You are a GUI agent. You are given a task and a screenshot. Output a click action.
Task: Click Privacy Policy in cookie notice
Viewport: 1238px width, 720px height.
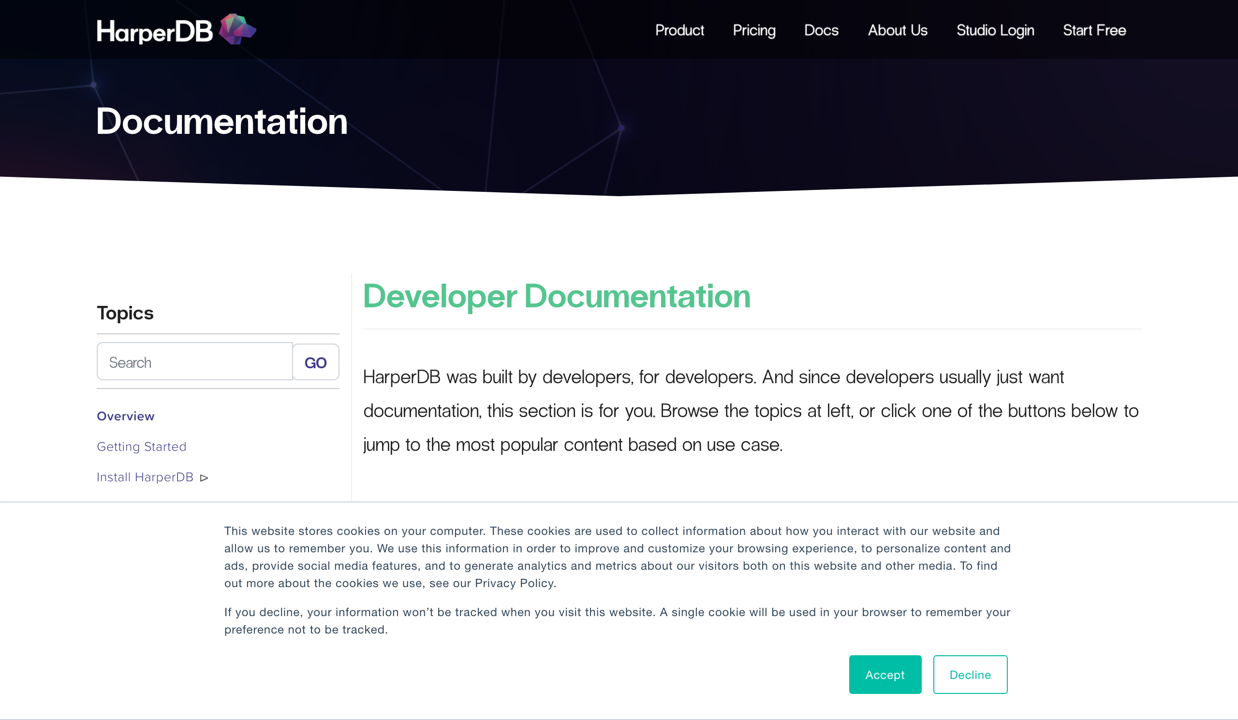(x=514, y=583)
